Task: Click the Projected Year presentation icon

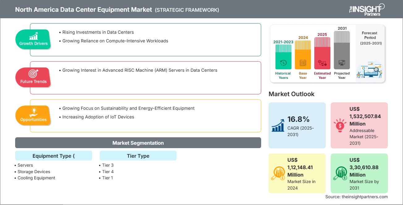Action: pyautogui.click(x=342, y=63)
